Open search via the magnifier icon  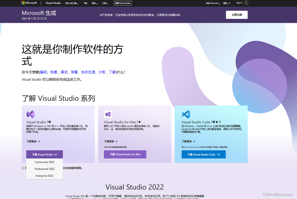tap(229, 3)
